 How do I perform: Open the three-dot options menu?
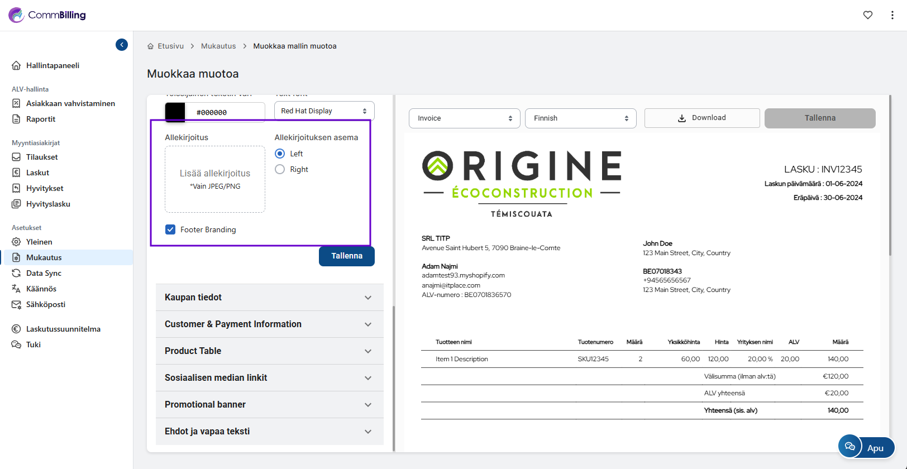[892, 15]
